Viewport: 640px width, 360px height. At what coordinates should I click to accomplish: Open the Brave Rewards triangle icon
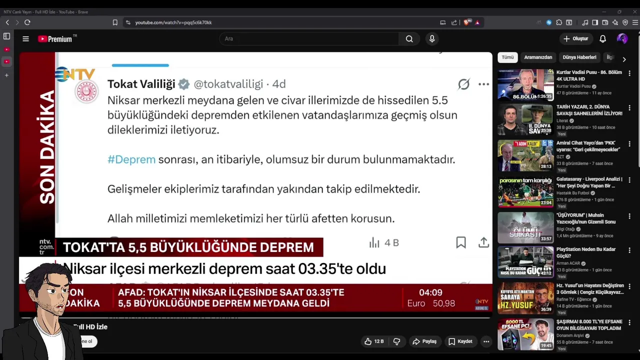click(477, 22)
